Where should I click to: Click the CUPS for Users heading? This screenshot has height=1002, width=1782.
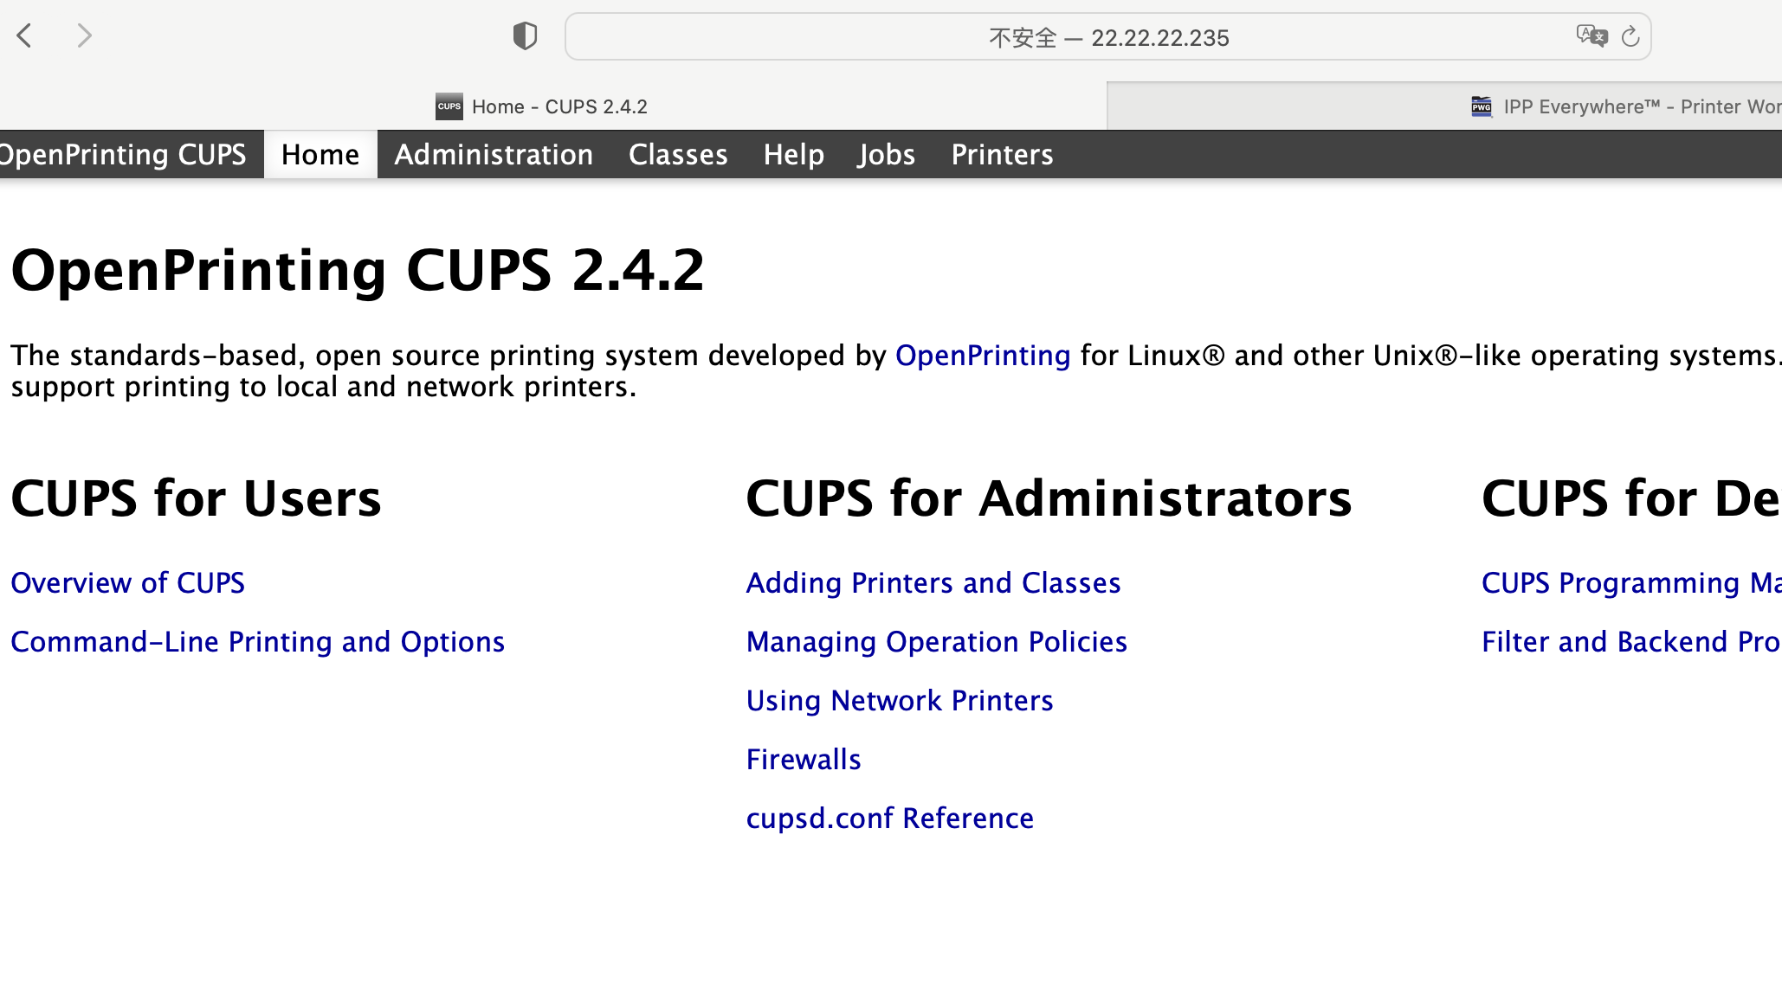click(x=196, y=498)
